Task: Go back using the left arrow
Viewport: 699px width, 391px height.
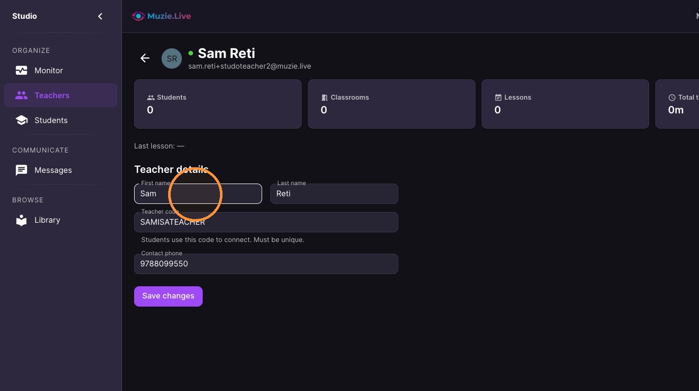Action: (145, 58)
